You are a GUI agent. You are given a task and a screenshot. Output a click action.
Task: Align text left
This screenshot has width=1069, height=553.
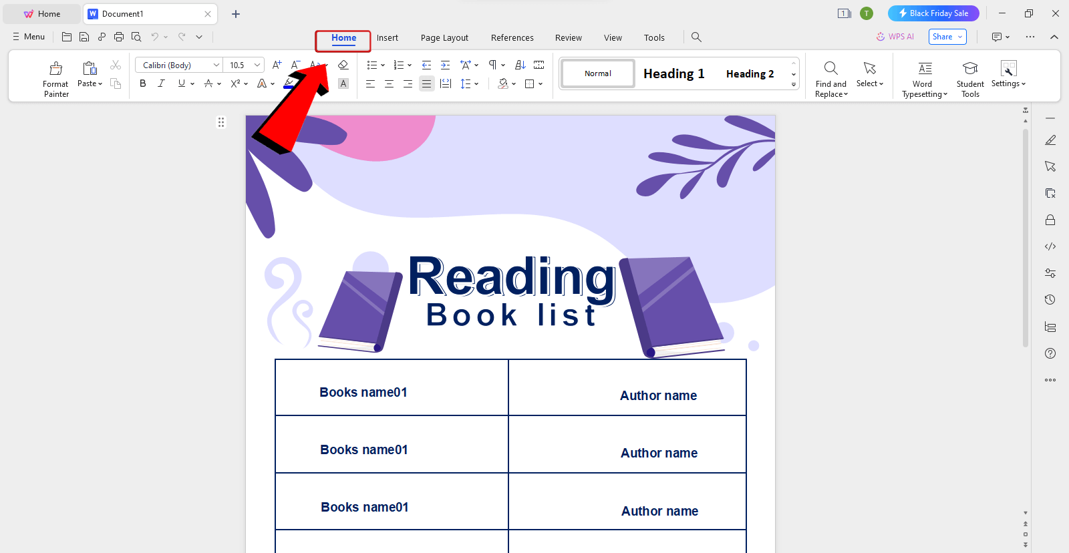[x=370, y=83]
